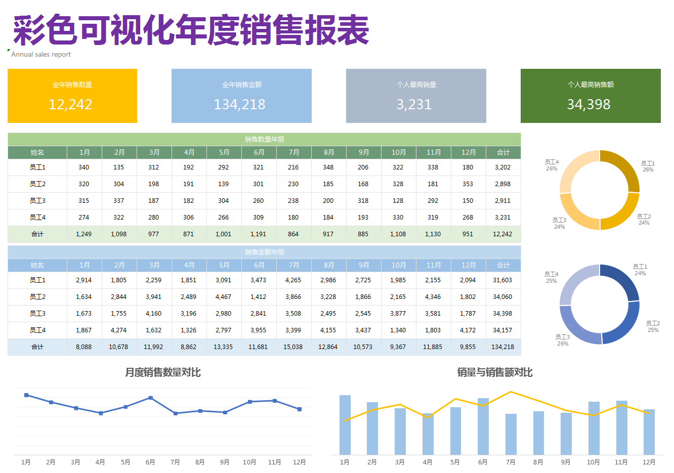Click the purple report title 彩色可视化年度销售报表
Viewport: 674px width, 473px height.
click(187, 30)
